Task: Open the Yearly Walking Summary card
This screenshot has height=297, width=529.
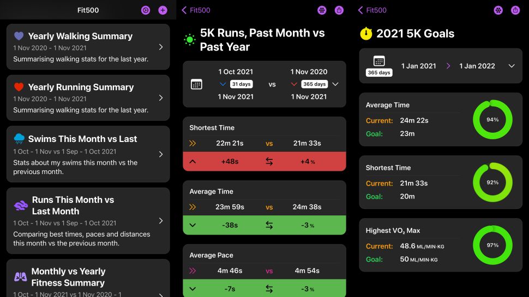Action: pyautogui.click(x=88, y=47)
